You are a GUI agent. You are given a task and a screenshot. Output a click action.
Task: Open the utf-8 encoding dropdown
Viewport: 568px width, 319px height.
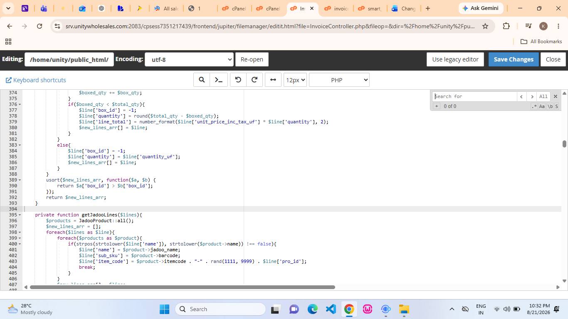pos(189,59)
